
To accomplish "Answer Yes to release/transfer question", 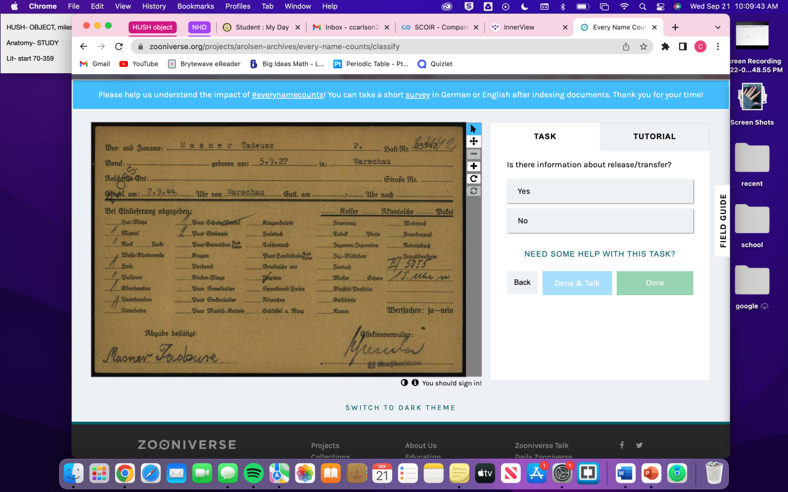I will tap(600, 191).
